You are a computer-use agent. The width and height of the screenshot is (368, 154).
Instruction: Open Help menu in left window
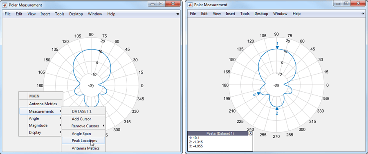coord(111,14)
